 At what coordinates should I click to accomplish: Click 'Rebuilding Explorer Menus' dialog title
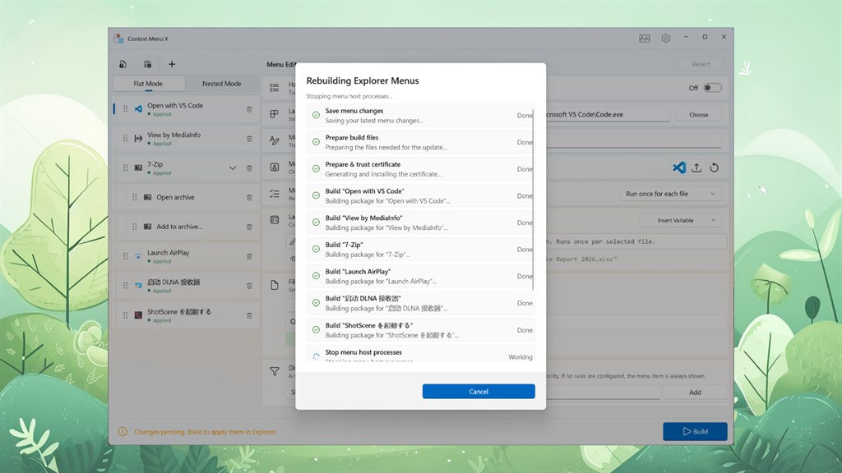363,80
